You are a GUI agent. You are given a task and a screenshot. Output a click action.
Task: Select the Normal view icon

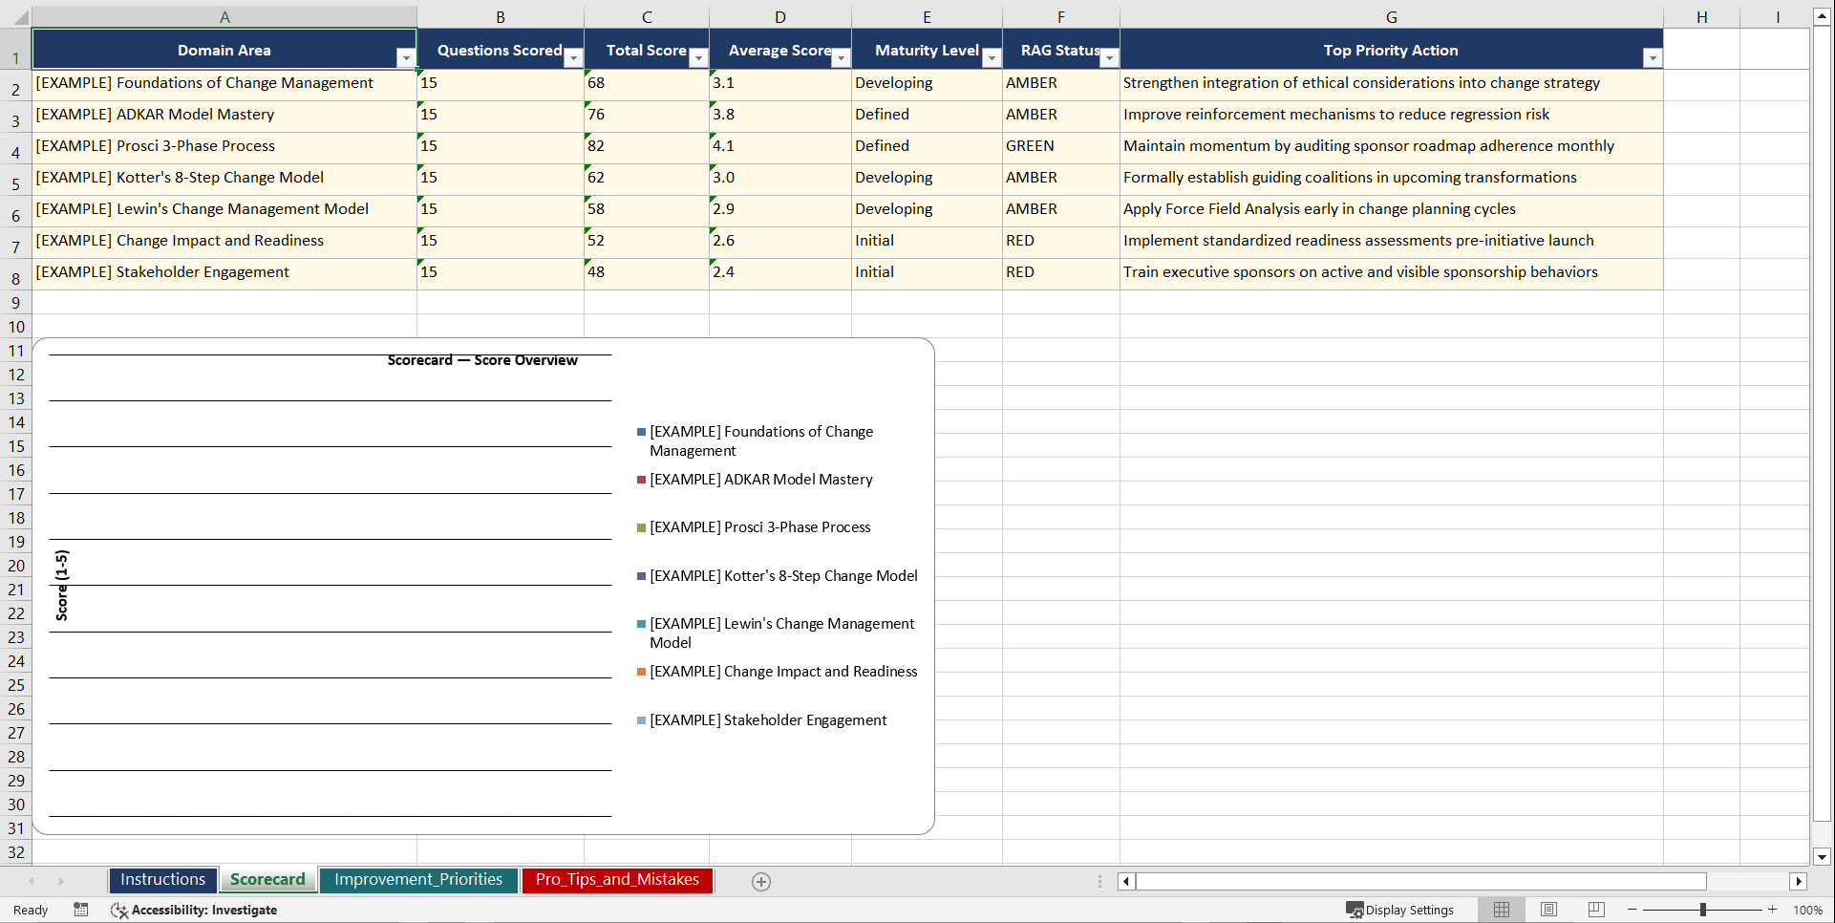click(1501, 910)
